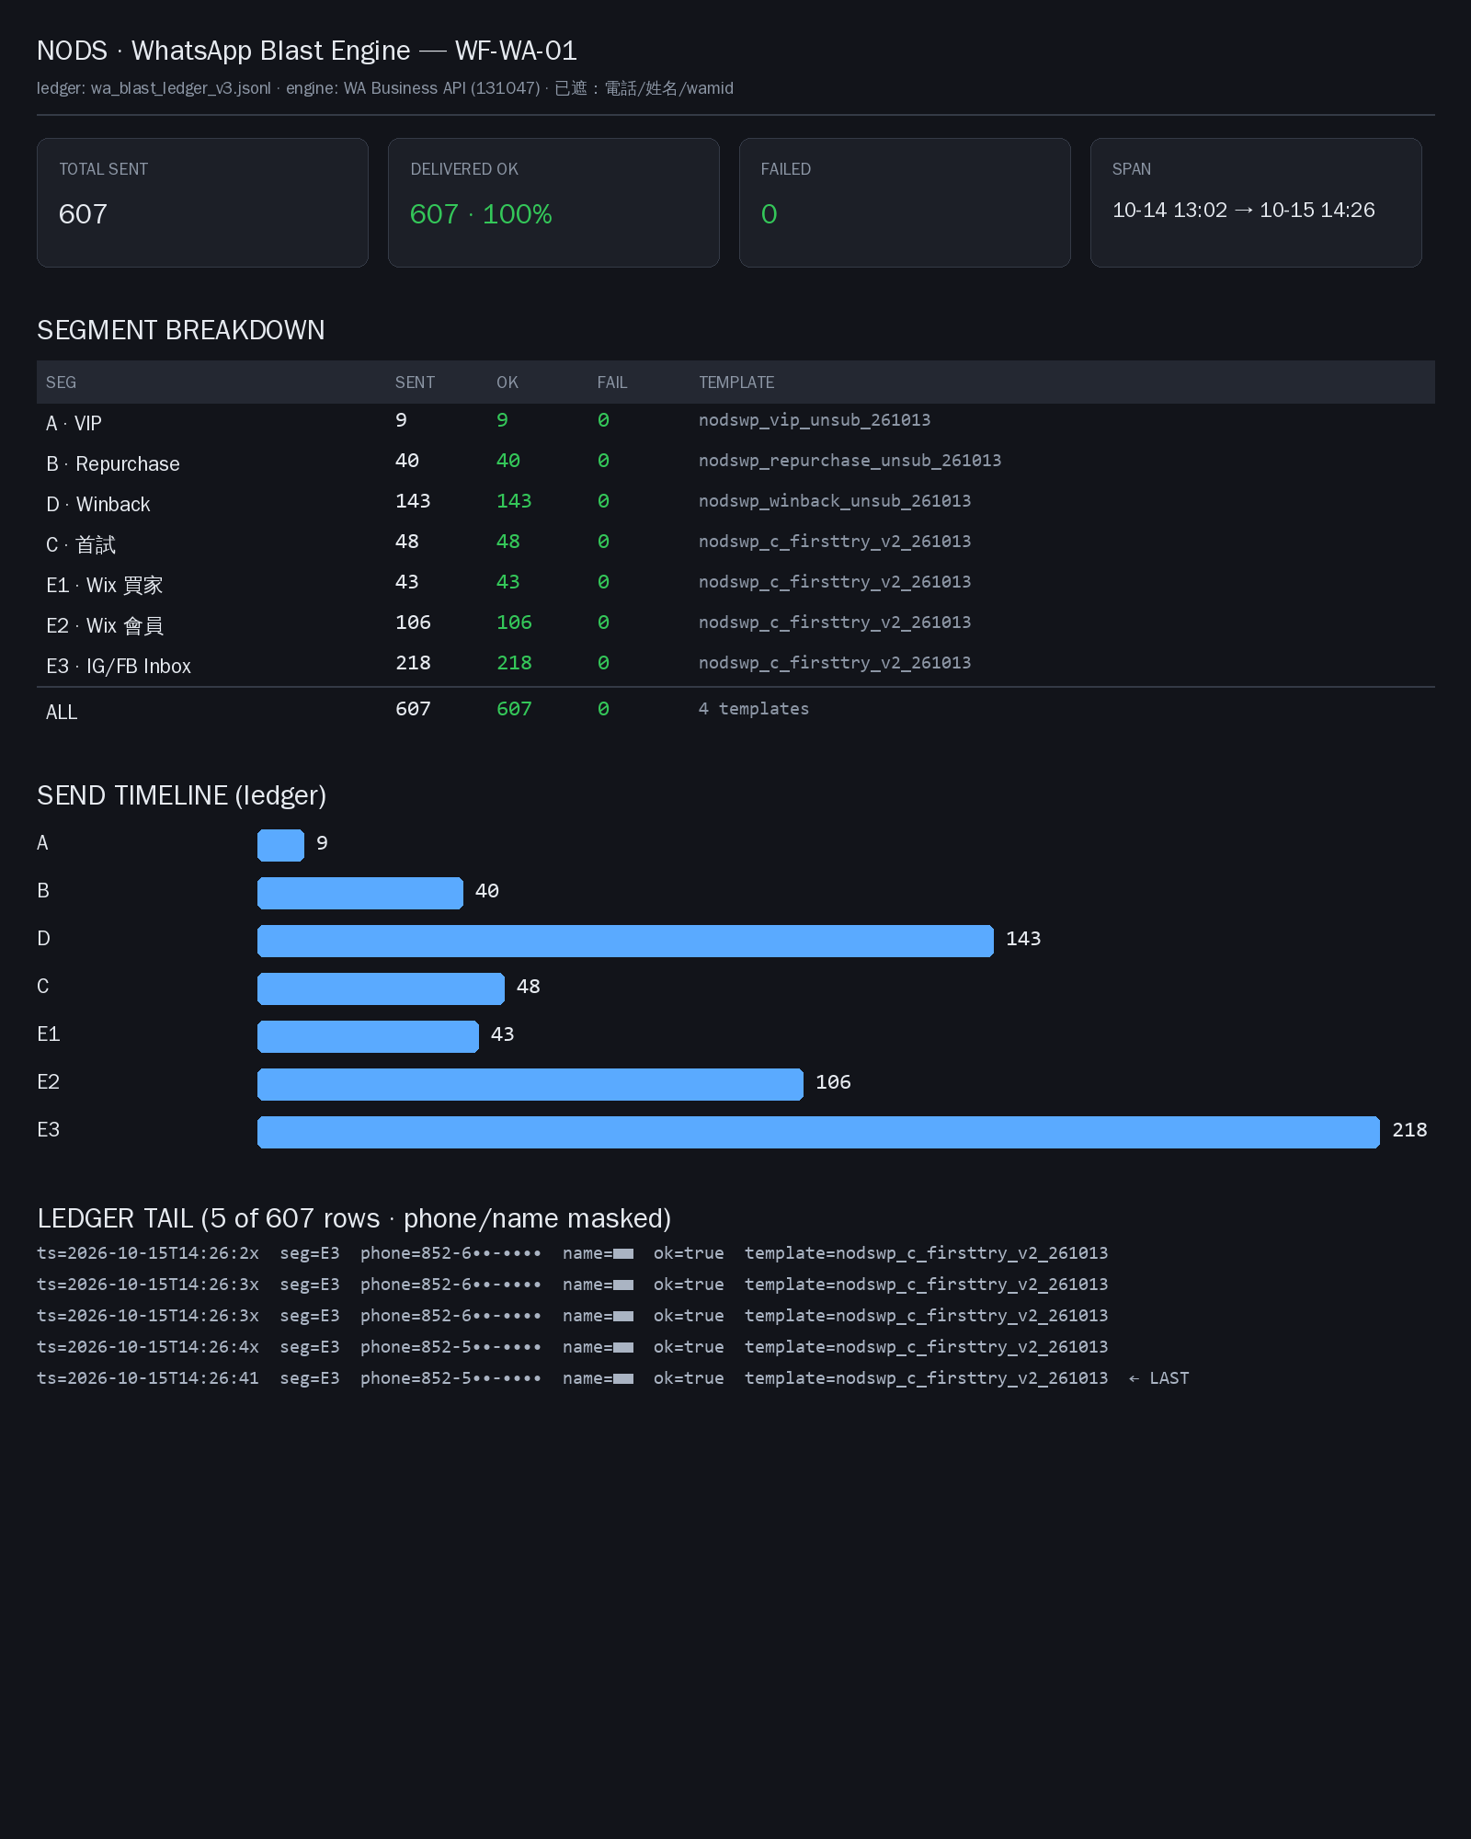Click the timeline bar for segment E2

click(530, 1084)
